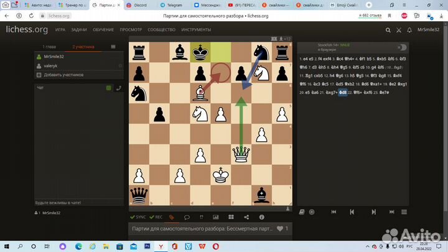Switch to the 2 участника tab
Image resolution: width=448 pixels, height=252 pixels.
(83, 47)
